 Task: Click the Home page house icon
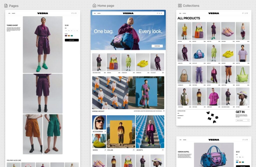point(94,5)
